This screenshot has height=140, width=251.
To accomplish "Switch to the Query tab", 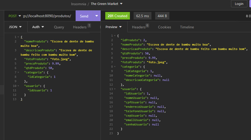I will [59, 27].
